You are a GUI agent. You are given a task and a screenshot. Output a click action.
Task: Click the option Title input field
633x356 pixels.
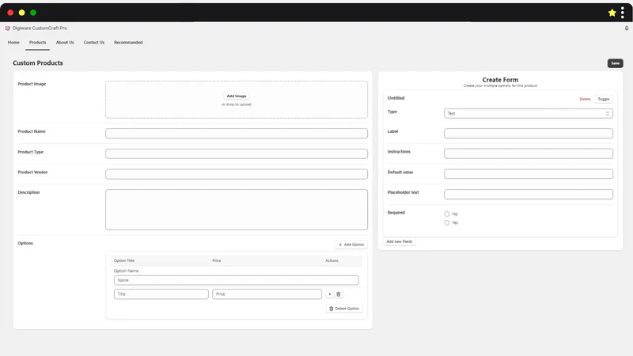click(x=161, y=294)
